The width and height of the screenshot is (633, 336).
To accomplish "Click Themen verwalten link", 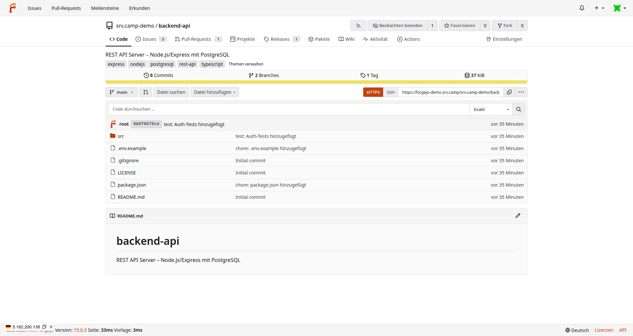I will click(x=246, y=64).
